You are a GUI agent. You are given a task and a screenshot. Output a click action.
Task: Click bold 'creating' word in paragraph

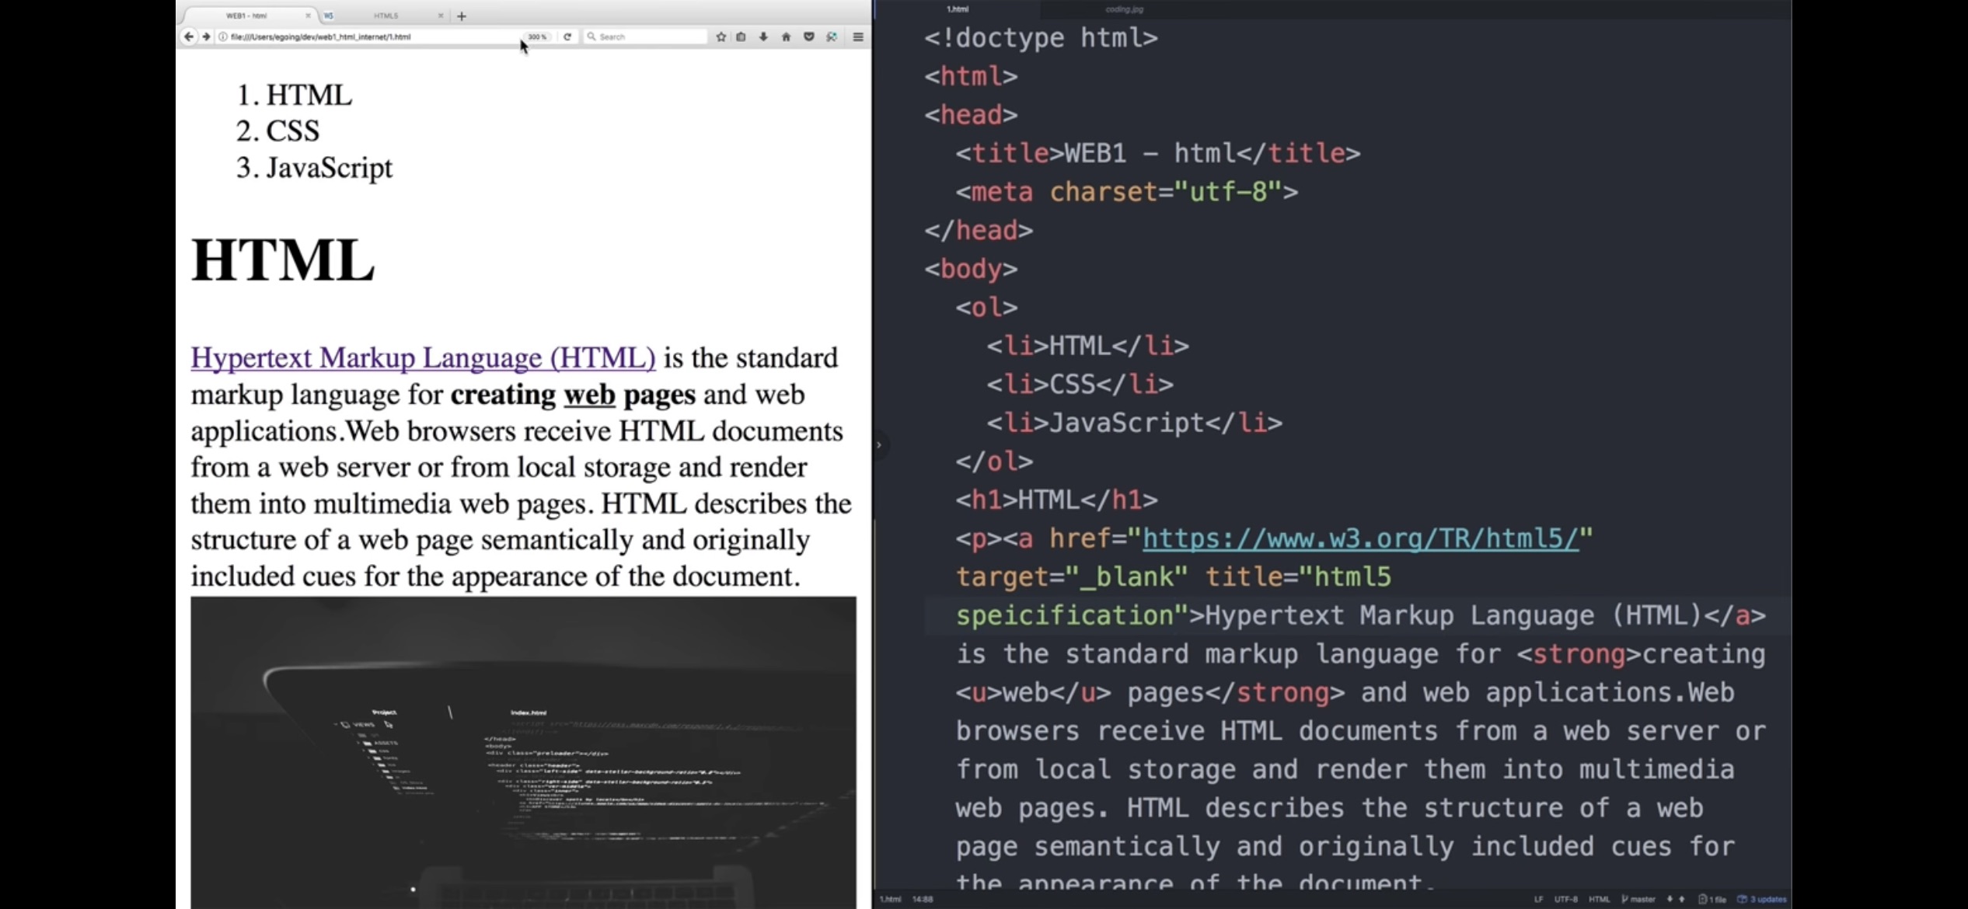click(503, 394)
